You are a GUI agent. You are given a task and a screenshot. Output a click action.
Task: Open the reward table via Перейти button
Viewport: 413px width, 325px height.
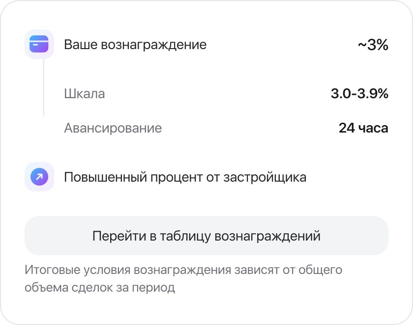206,236
